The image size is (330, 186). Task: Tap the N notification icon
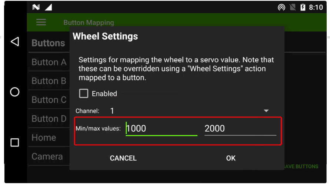[x=36, y=7]
